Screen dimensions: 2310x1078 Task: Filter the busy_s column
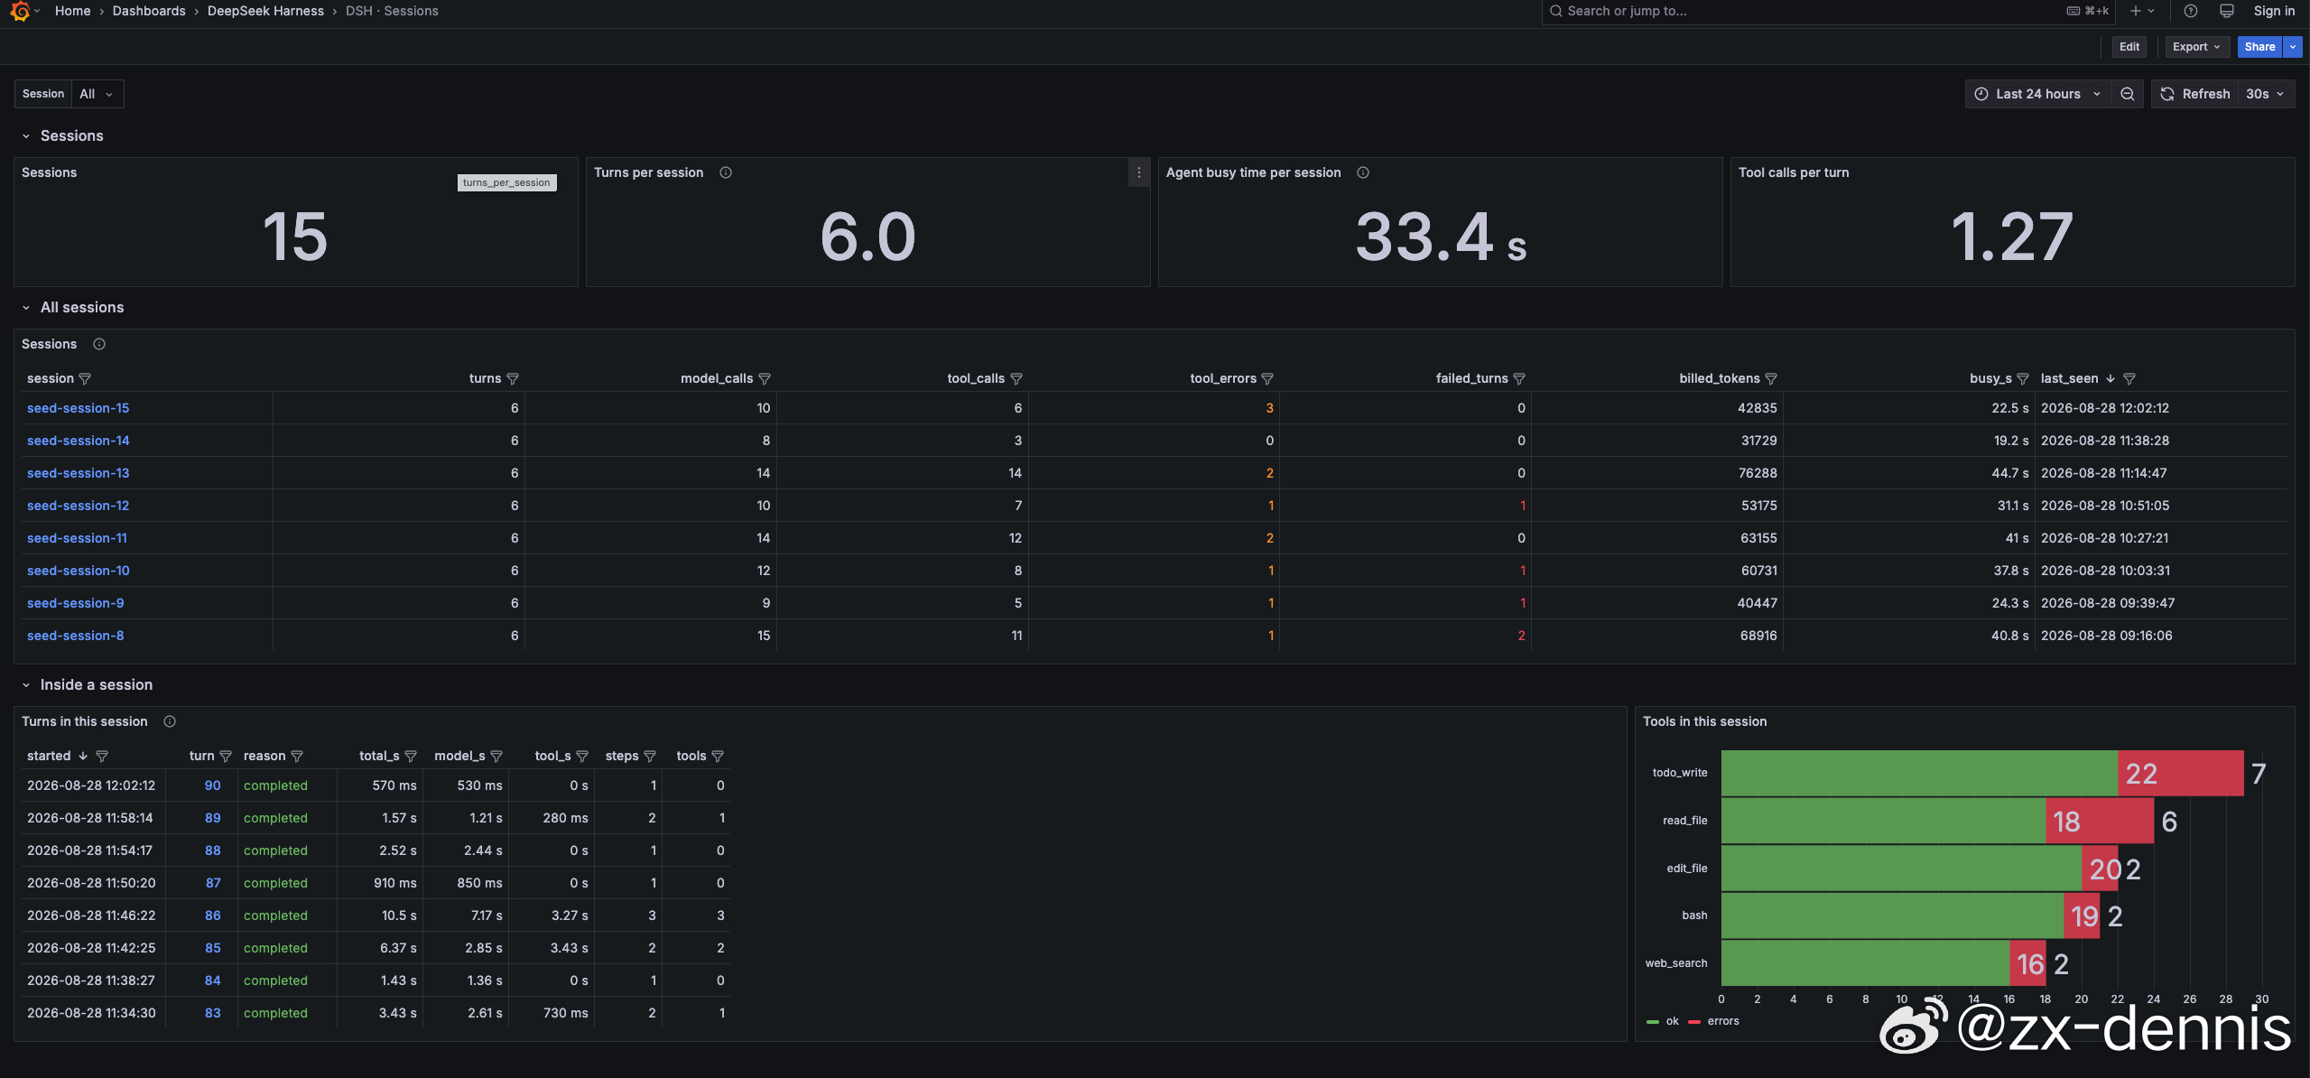2023,379
